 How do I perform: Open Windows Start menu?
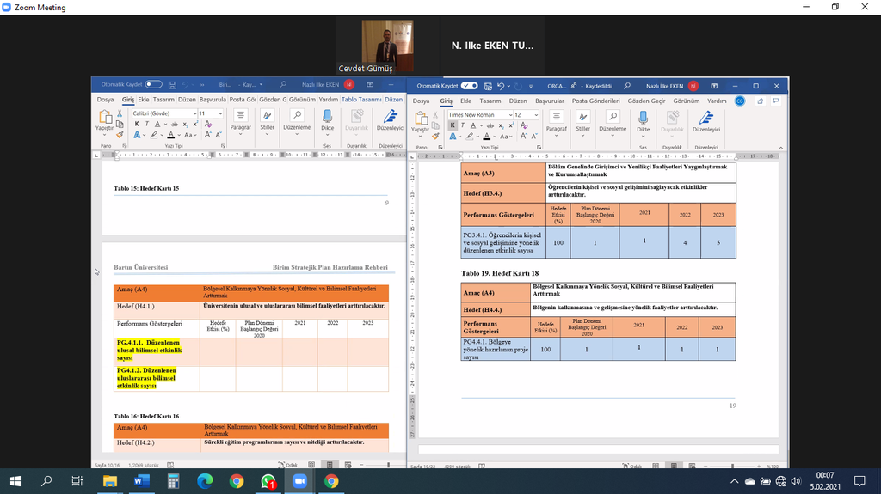(15, 481)
